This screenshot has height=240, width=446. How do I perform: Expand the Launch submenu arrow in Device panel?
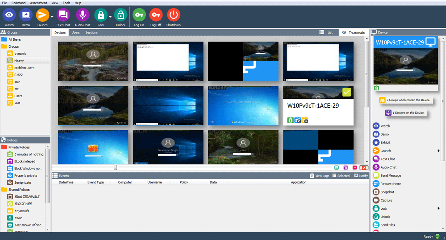[439, 151]
